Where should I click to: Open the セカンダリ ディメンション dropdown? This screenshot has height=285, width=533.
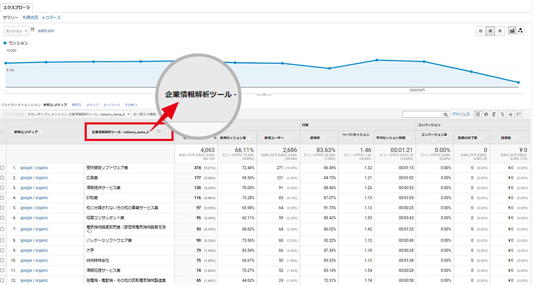78,115
